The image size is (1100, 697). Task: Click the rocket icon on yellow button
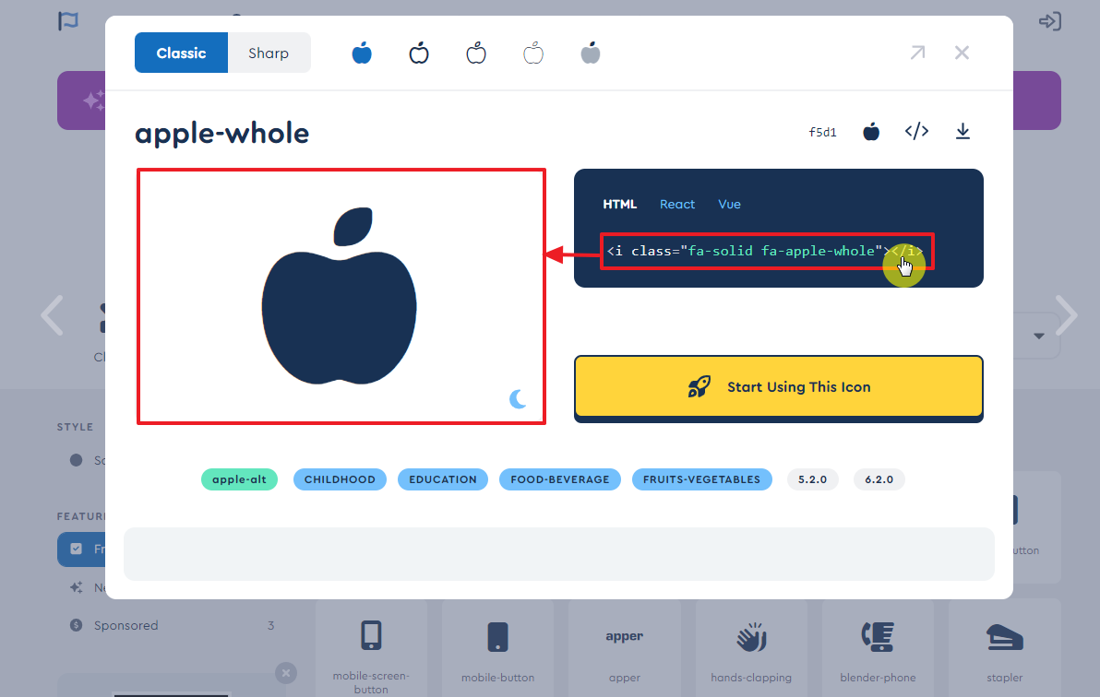pos(699,387)
